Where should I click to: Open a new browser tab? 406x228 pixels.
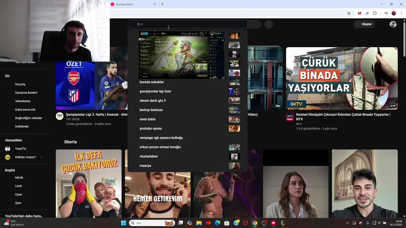pos(162,4)
